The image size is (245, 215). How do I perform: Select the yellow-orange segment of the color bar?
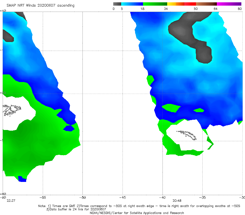coord(176,4)
